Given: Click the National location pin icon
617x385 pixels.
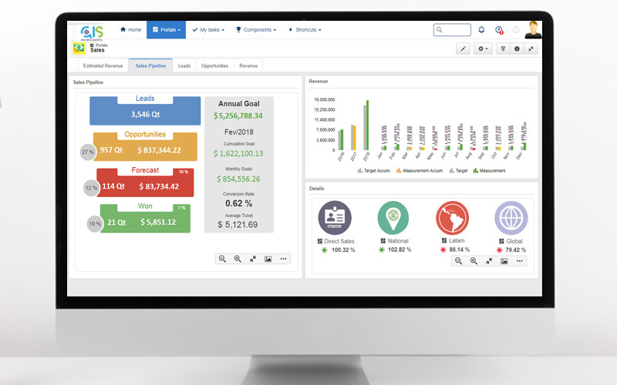Looking at the screenshot, I should point(393,218).
